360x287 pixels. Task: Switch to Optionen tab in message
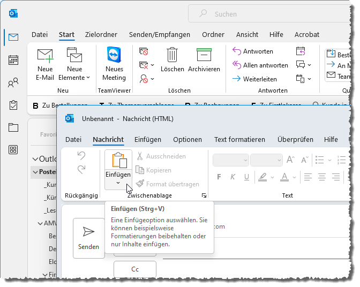[187, 140]
